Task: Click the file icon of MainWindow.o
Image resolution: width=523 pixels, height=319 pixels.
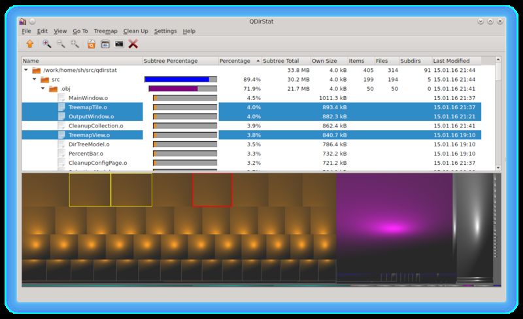Action: (x=61, y=98)
